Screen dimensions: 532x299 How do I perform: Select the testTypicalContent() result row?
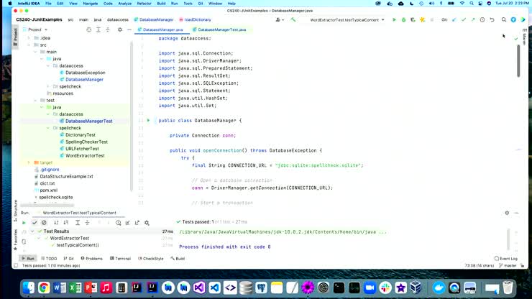pos(78,245)
